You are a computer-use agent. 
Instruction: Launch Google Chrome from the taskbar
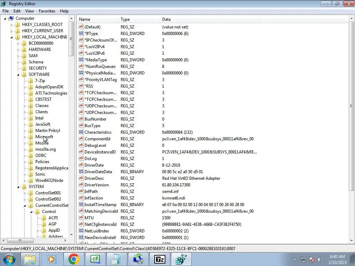[x=73, y=259]
